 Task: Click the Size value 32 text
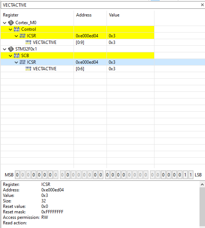coord(44,201)
